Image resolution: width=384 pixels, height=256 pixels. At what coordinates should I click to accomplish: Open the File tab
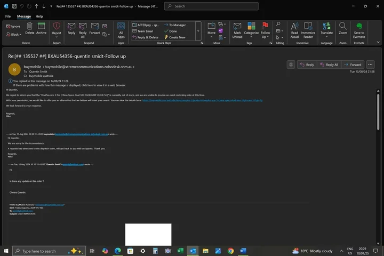coord(8,17)
